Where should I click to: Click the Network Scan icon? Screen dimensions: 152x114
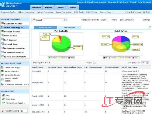pyautogui.click(x=2, y=44)
